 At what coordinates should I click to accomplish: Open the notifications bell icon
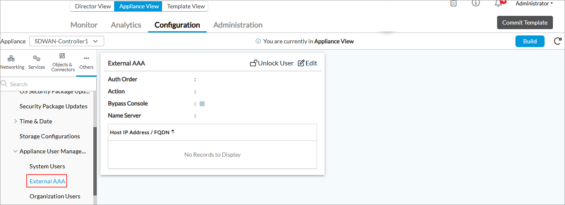click(498, 3)
